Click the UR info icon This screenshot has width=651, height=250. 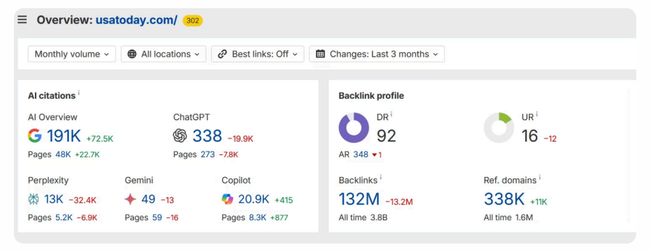click(x=537, y=114)
